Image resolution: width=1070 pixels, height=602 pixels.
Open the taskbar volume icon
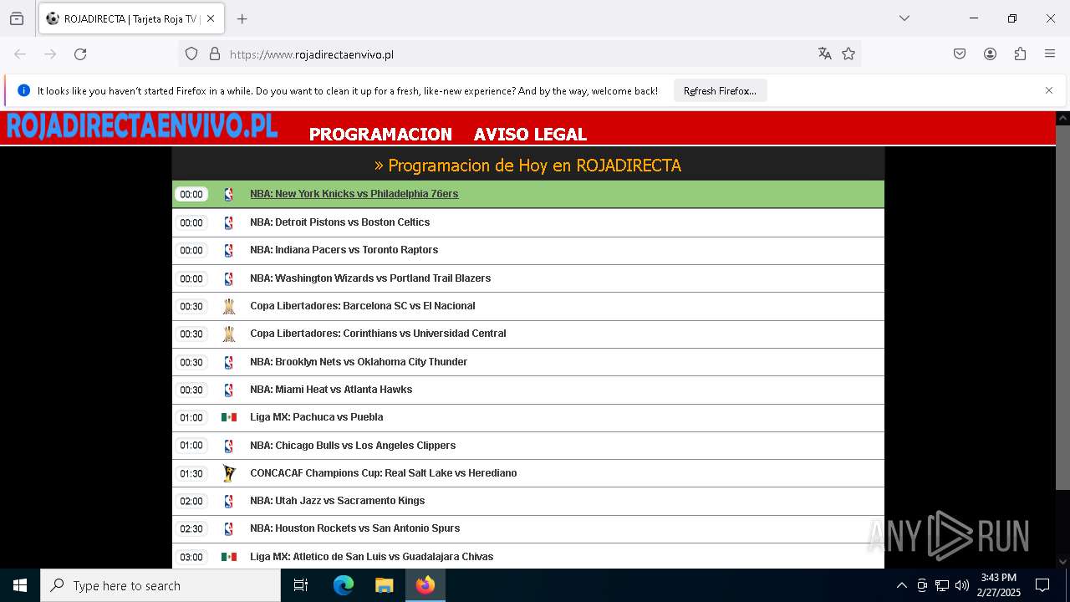tap(962, 585)
